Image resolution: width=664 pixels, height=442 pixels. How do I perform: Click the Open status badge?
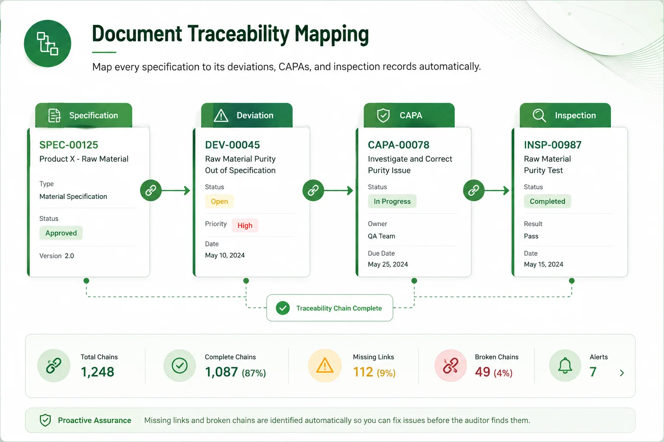[x=219, y=202]
